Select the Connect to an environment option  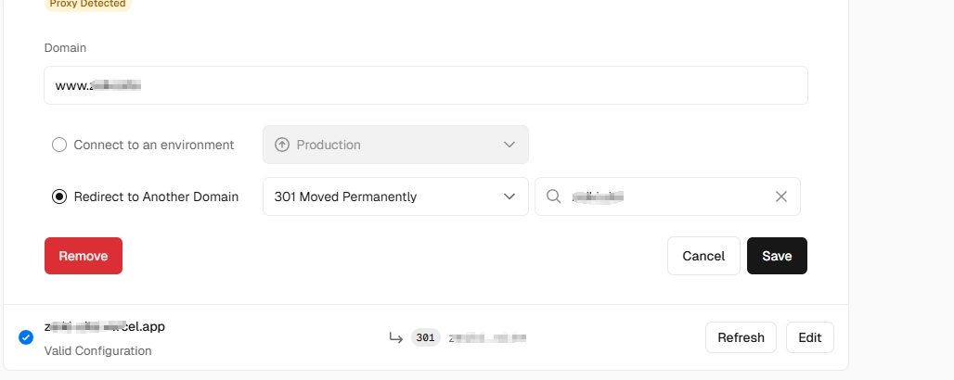(x=59, y=145)
